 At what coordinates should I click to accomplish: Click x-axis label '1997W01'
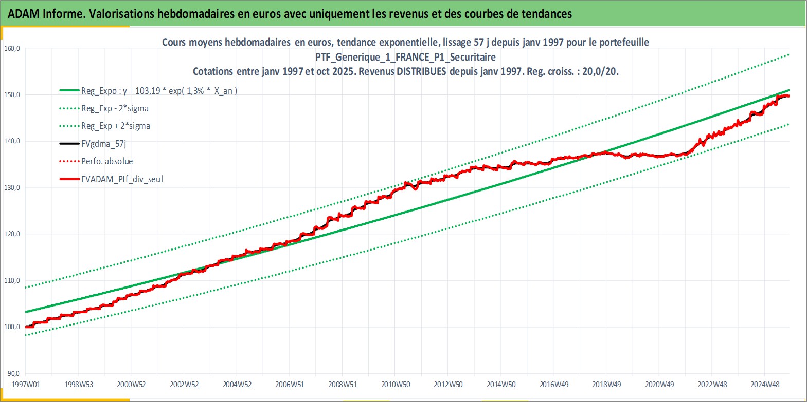26,384
